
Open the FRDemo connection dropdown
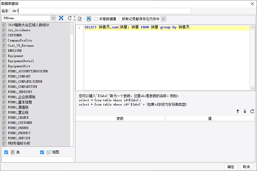pyautogui.click(x=53, y=18)
